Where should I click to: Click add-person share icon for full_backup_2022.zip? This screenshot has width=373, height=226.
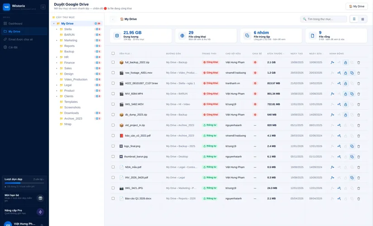point(332,62)
